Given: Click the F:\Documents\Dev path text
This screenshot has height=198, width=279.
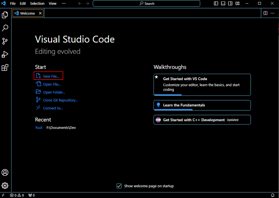Looking at the screenshot, I should pyautogui.click(x=61, y=128).
